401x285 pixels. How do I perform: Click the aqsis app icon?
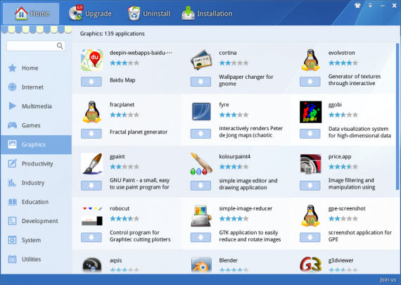[92, 265]
